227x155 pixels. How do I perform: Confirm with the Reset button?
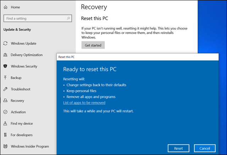click(x=178, y=148)
